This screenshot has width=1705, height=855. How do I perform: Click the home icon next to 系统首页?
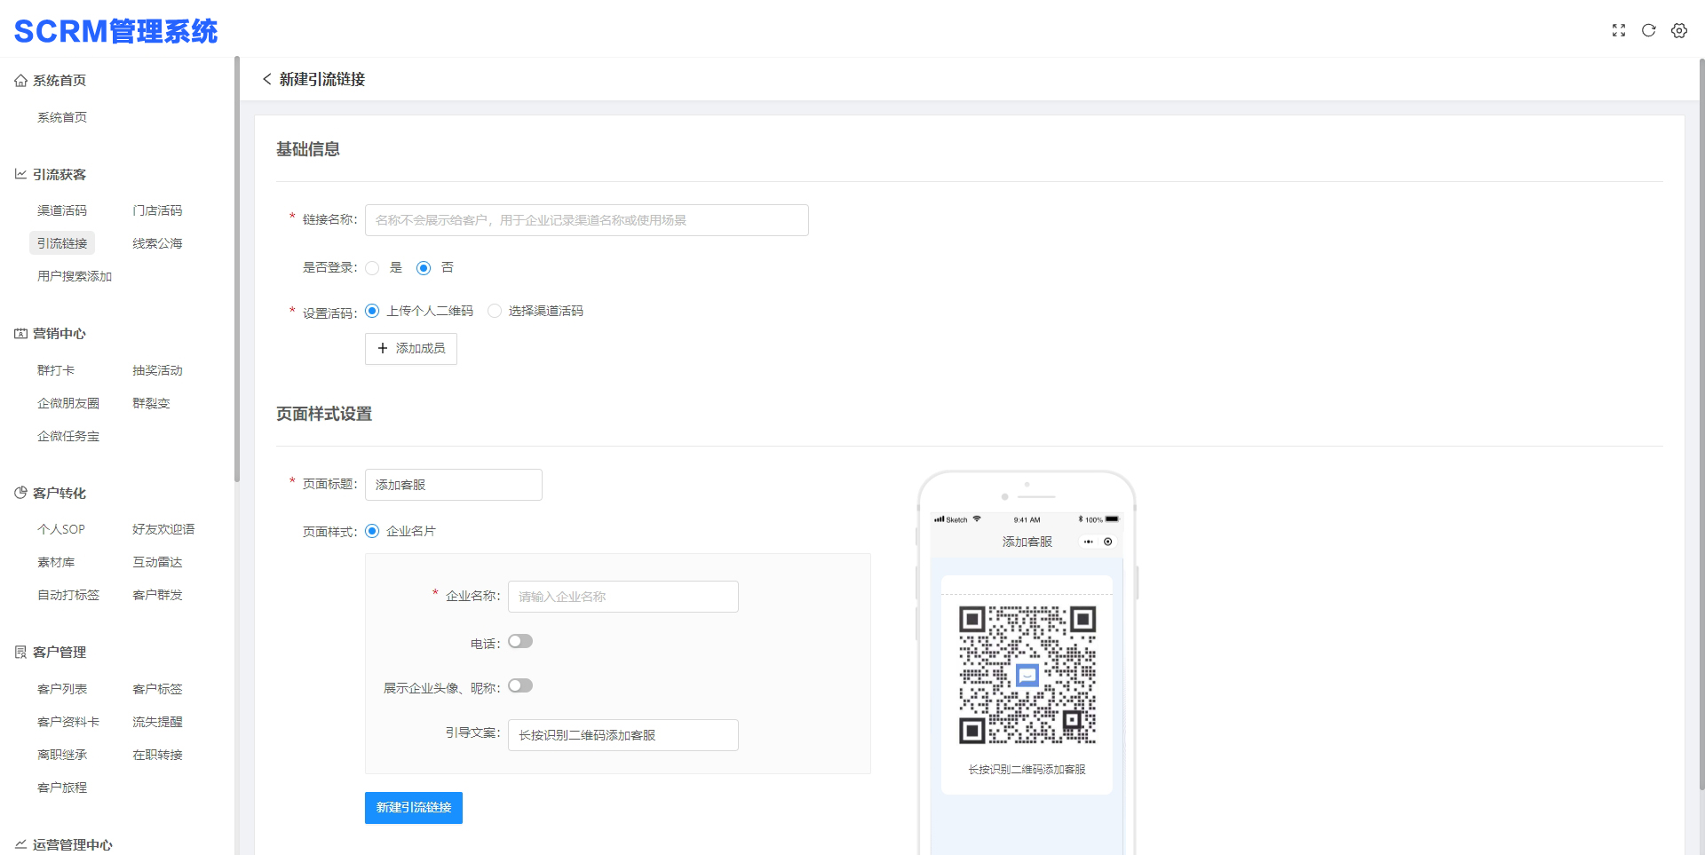[x=20, y=81]
